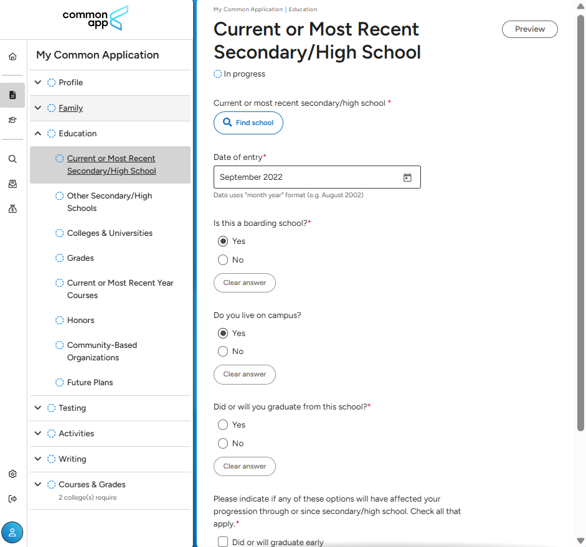Click the financial aid money bag icon
Image resolution: width=586 pixels, height=547 pixels.
[x=12, y=209]
